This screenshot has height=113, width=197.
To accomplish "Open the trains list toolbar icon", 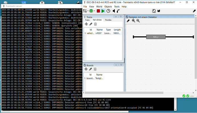I will pos(159,11).
